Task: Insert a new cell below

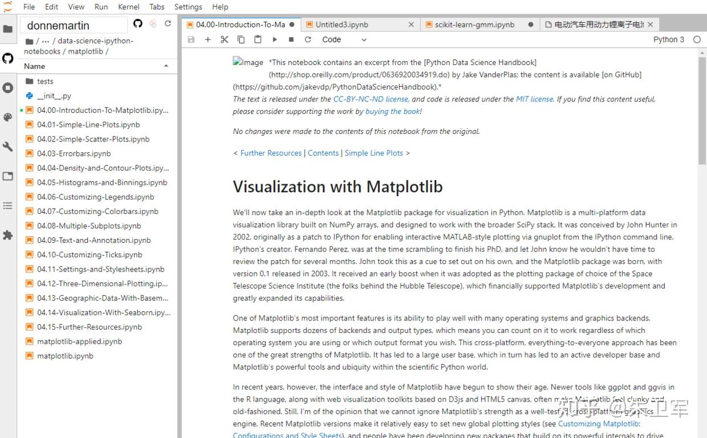Action: click(207, 39)
